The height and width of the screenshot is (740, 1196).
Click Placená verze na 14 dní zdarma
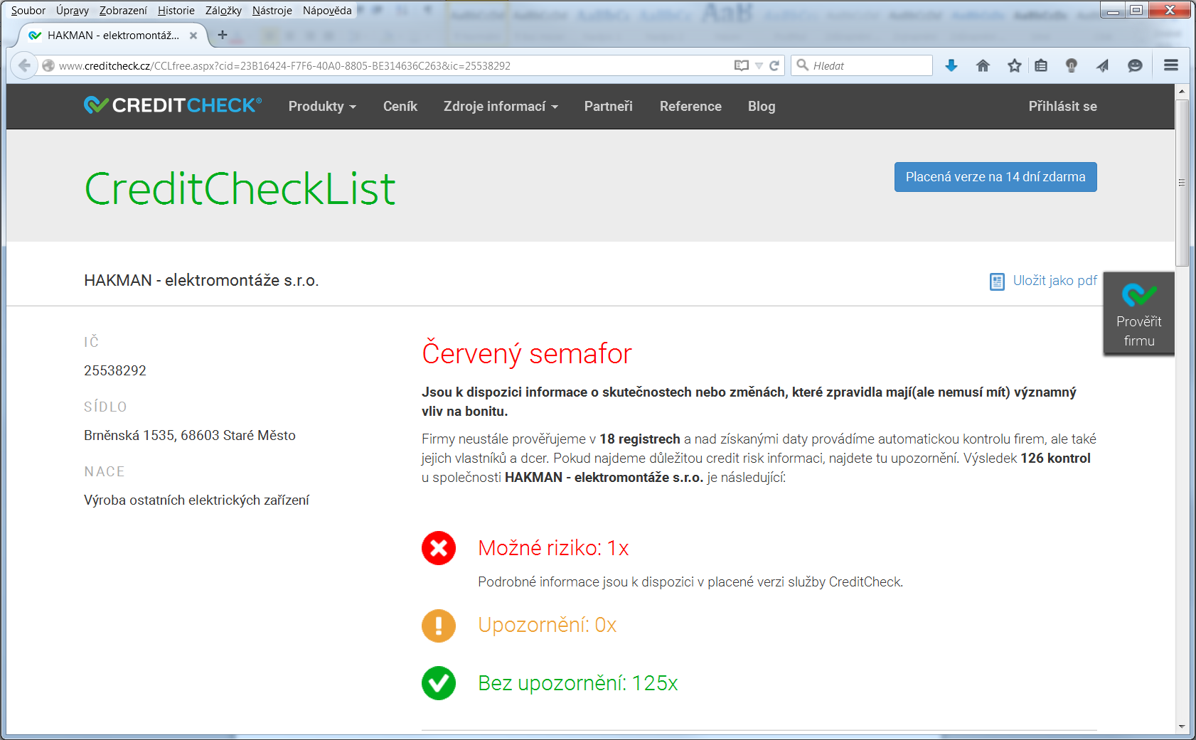coord(995,177)
